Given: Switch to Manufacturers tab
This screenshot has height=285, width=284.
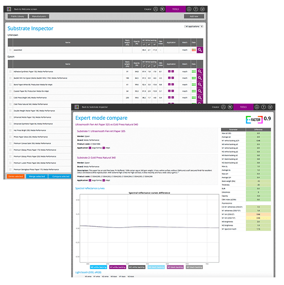Looking at the screenshot, I should click(39, 16).
